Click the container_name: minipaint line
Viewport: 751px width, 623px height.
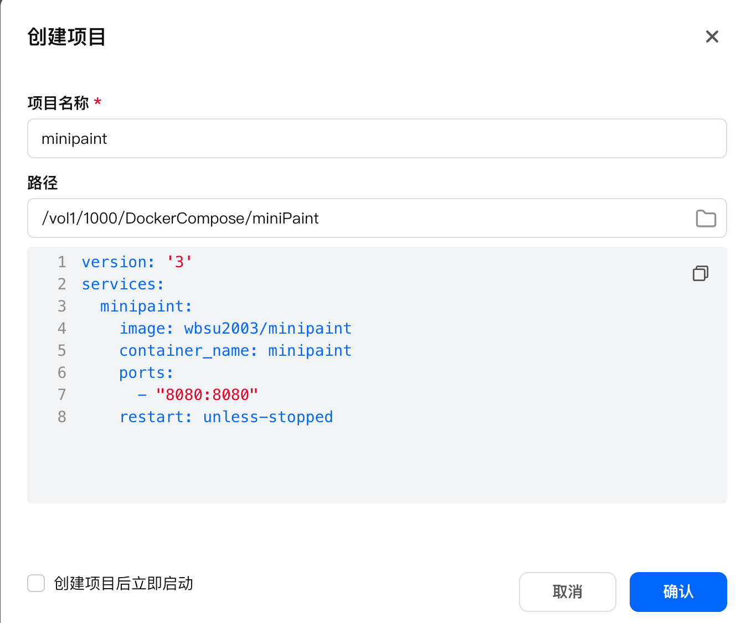[x=235, y=351]
